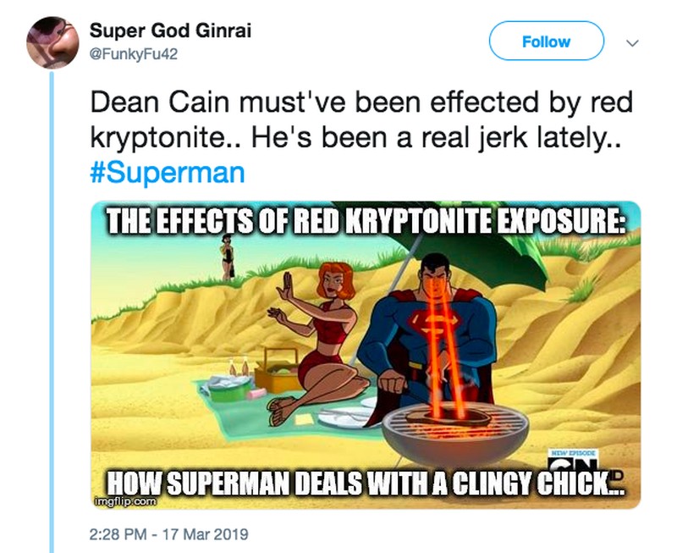The height and width of the screenshot is (553, 677).
Task: Click the Follow button
Action: point(546,41)
